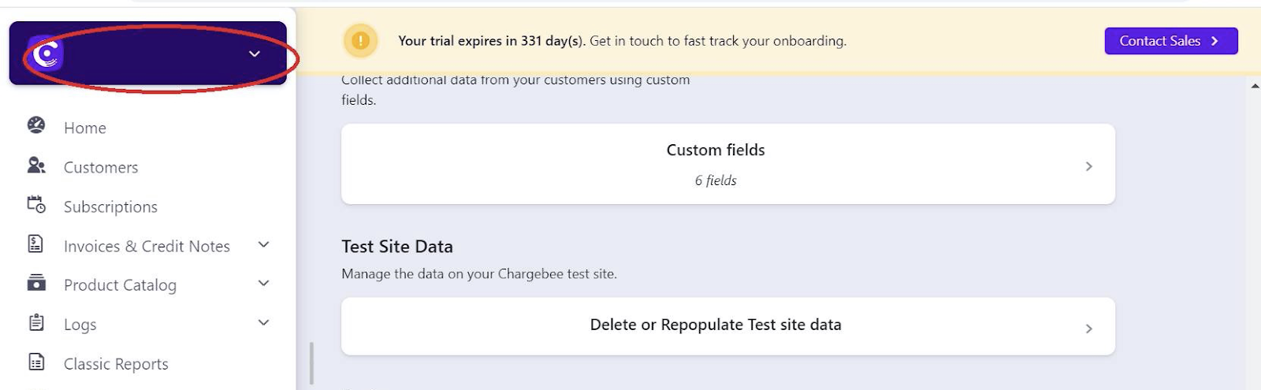Go to Home in the sidebar
The height and width of the screenshot is (390, 1261).
[85, 128]
